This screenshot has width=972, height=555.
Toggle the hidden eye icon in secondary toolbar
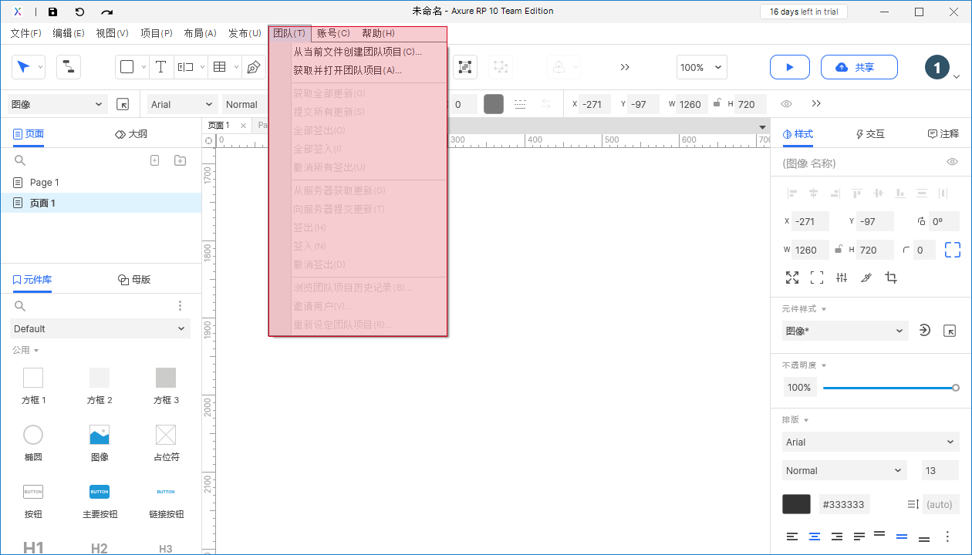point(787,104)
